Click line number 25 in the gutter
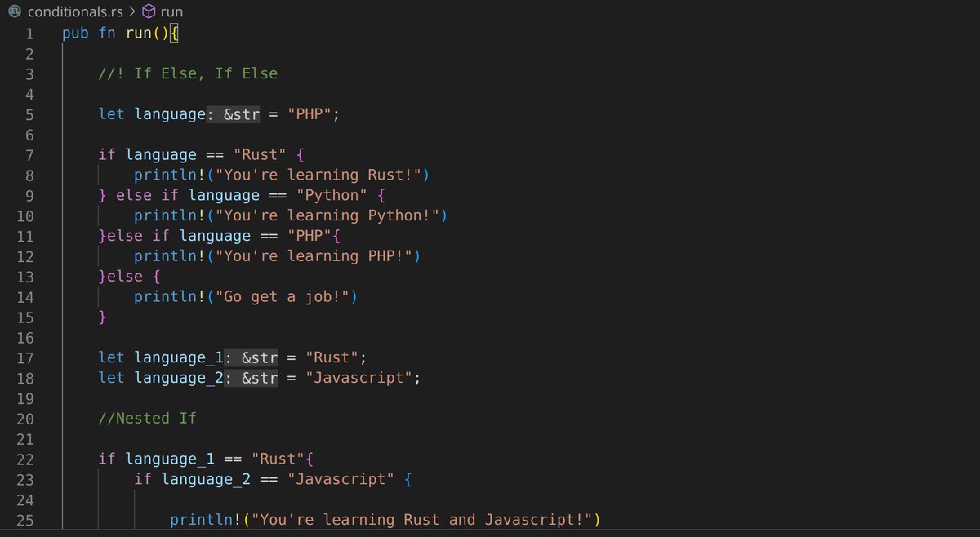Screen dimensions: 980x537 coord(25,521)
